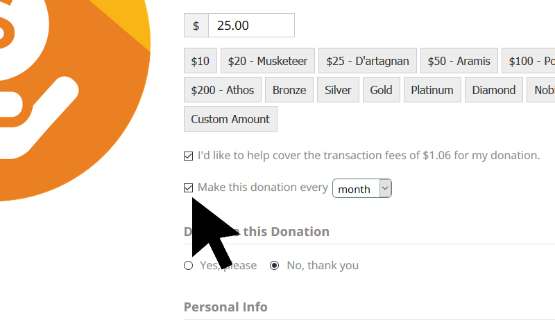Select the "No, thank you" radio option
555x328 pixels.
[275, 266]
